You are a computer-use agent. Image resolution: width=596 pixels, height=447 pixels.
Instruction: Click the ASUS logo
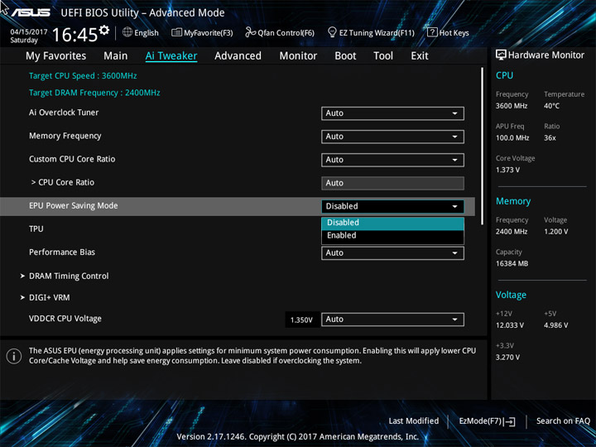[31, 12]
